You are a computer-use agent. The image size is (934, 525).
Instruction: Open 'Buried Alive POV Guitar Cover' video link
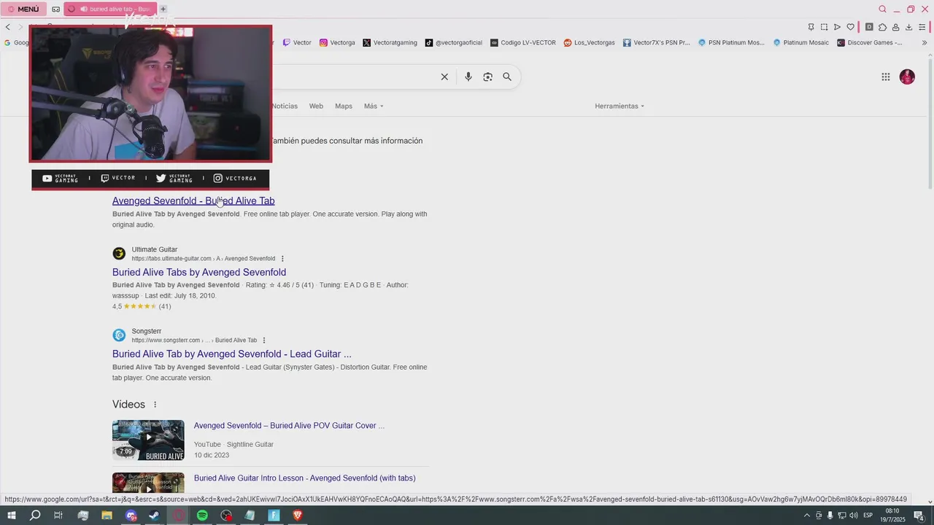[x=289, y=426]
